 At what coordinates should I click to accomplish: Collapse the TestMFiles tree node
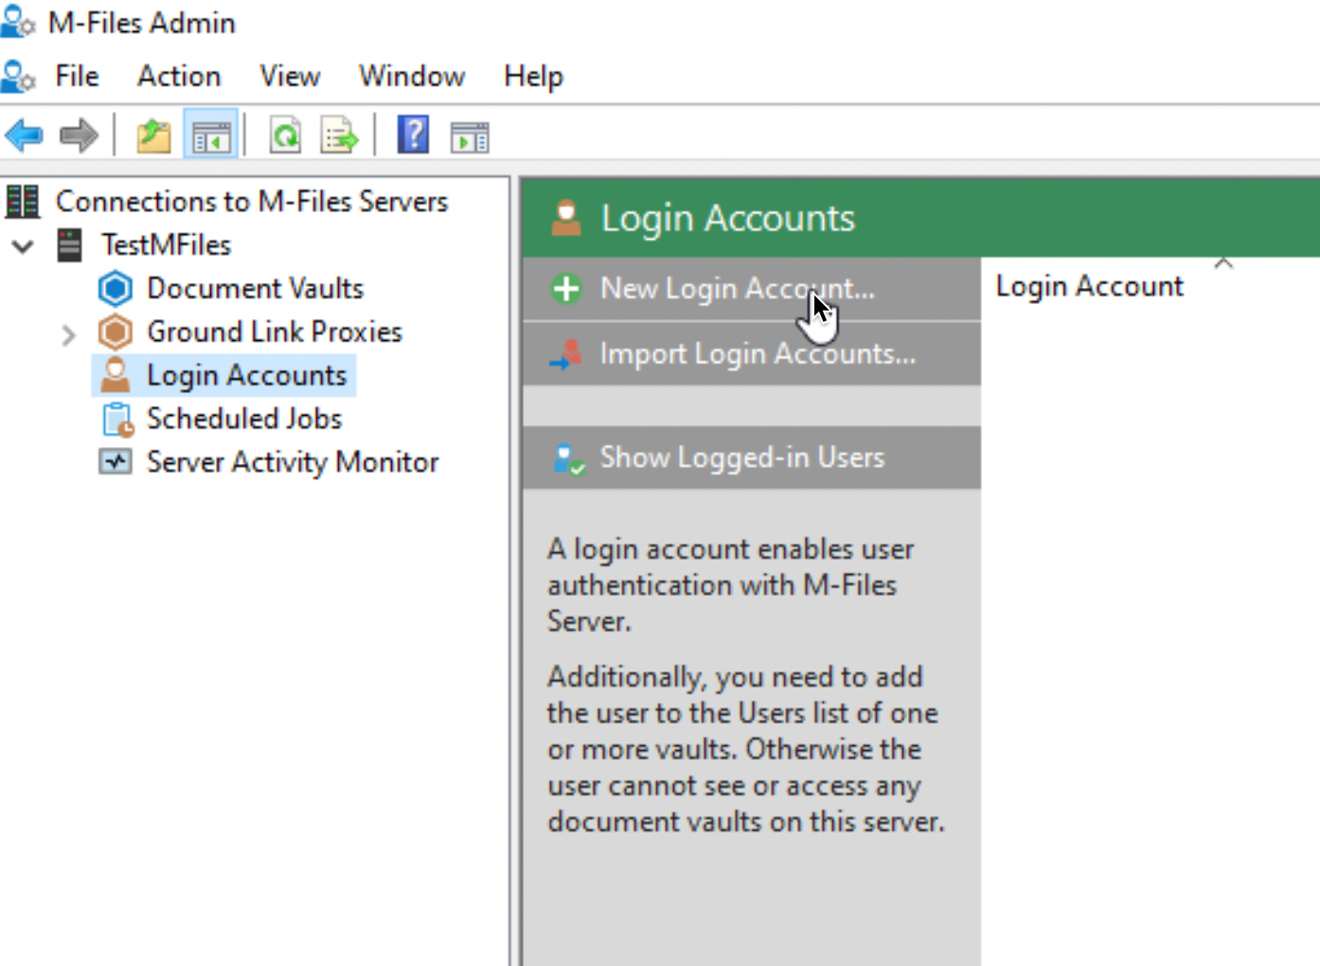coord(24,246)
